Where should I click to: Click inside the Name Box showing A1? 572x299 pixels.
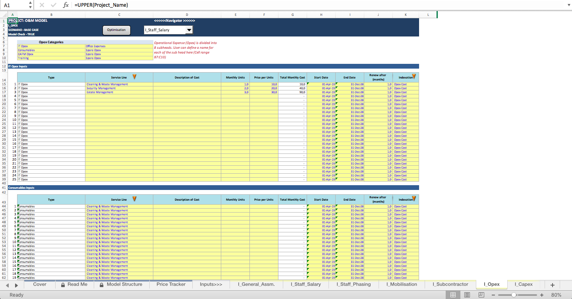point(12,5)
